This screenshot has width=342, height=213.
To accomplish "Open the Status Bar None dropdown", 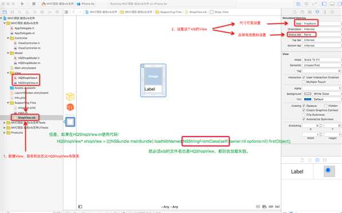I will click(x=322, y=34).
